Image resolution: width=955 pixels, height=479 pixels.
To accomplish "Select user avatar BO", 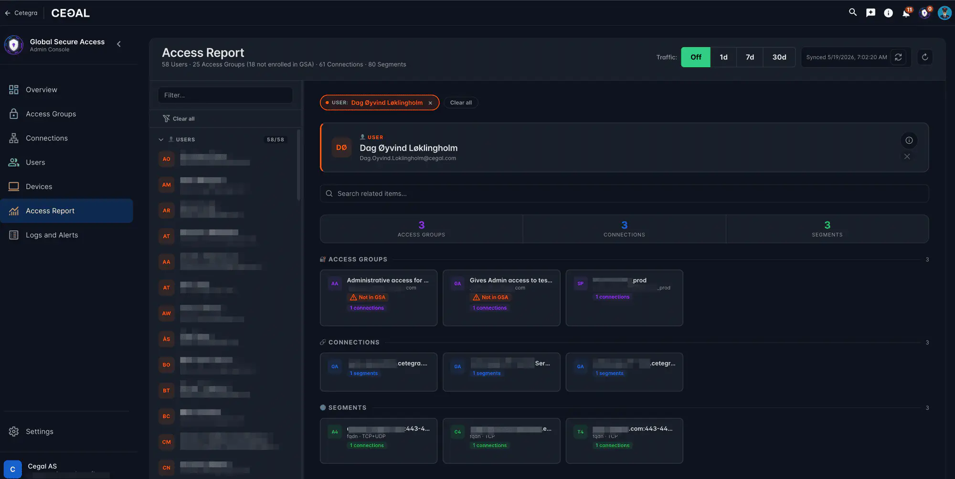I will (166, 365).
